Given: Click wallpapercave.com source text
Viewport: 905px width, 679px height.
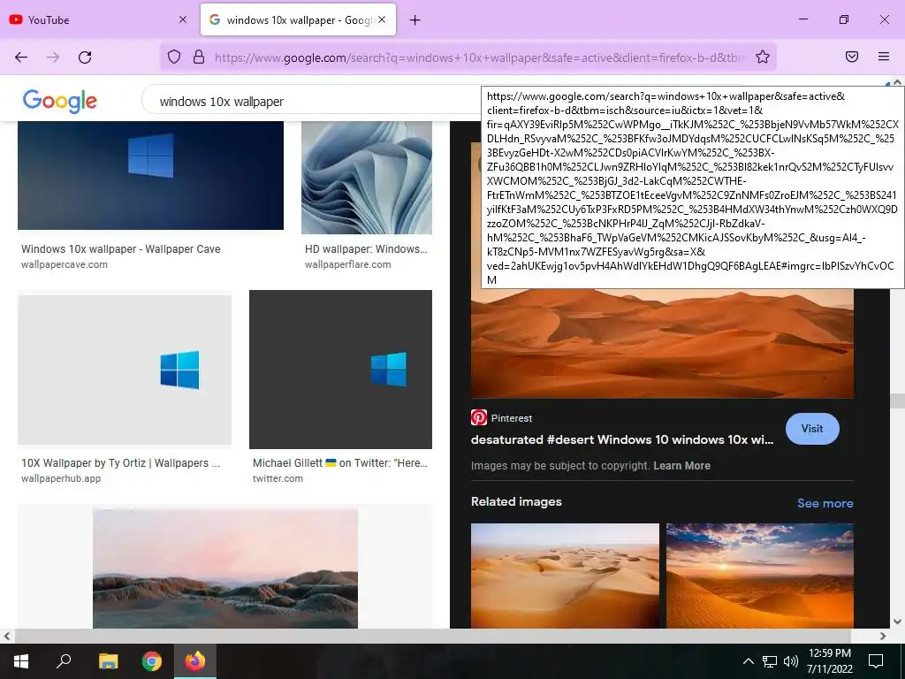Looking at the screenshot, I should [x=64, y=264].
